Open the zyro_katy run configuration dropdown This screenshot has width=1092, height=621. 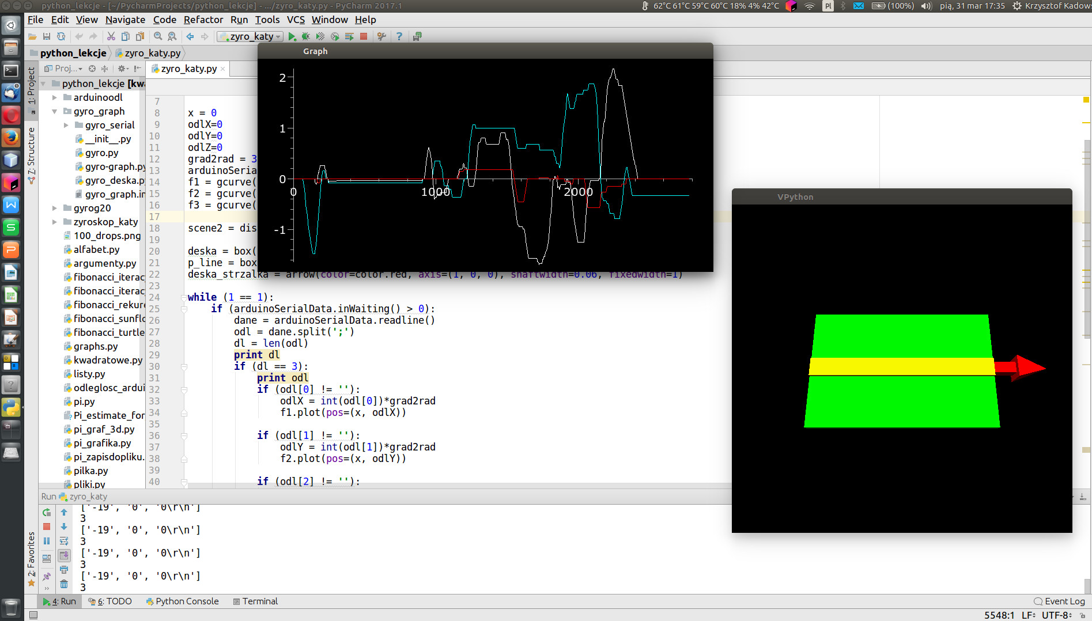[251, 36]
